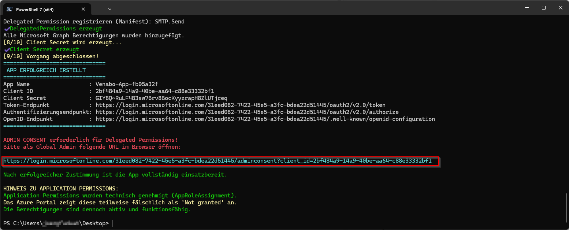Click the App Name value Venabo-App-fb05a32f
The image size is (569, 230).
(x=127, y=84)
